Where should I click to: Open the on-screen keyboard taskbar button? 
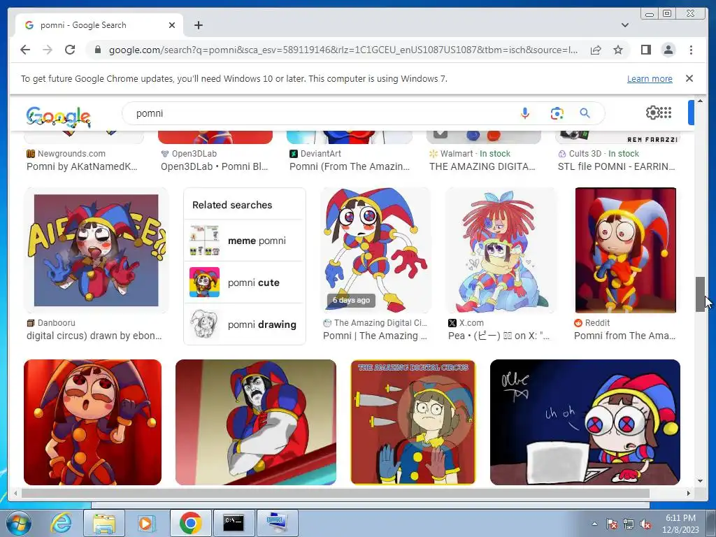tap(277, 523)
